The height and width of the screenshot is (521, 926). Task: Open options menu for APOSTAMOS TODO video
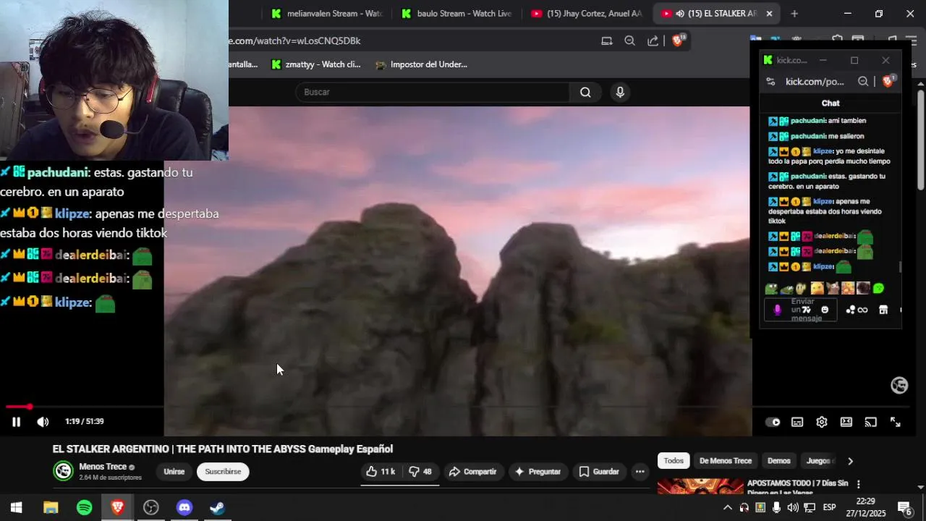[859, 484]
